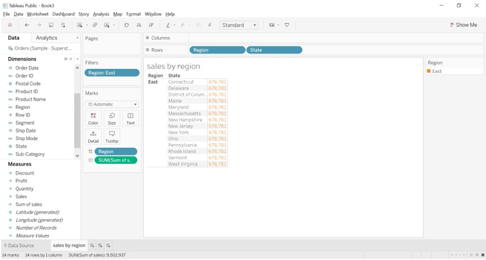
Task: Click the SUM(Sum of sales) marks pill
Action: 116,160
